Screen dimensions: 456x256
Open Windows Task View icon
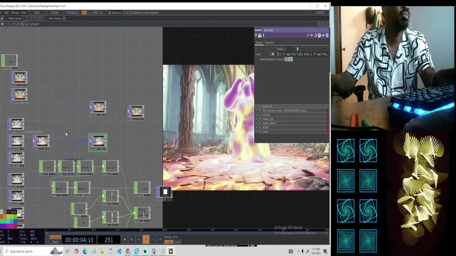(68, 251)
